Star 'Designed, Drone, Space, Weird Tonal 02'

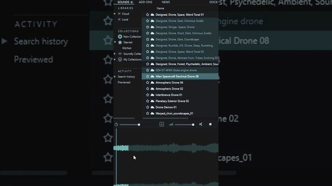point(147,52)
